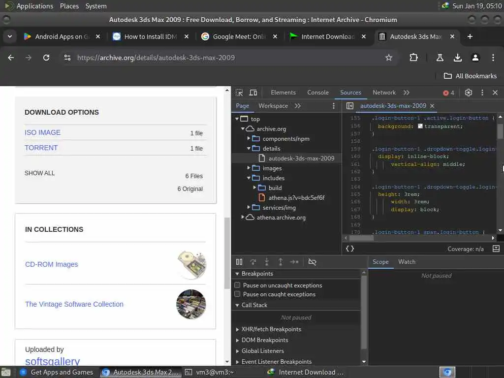Deactivate breakpoints icon

312,262
